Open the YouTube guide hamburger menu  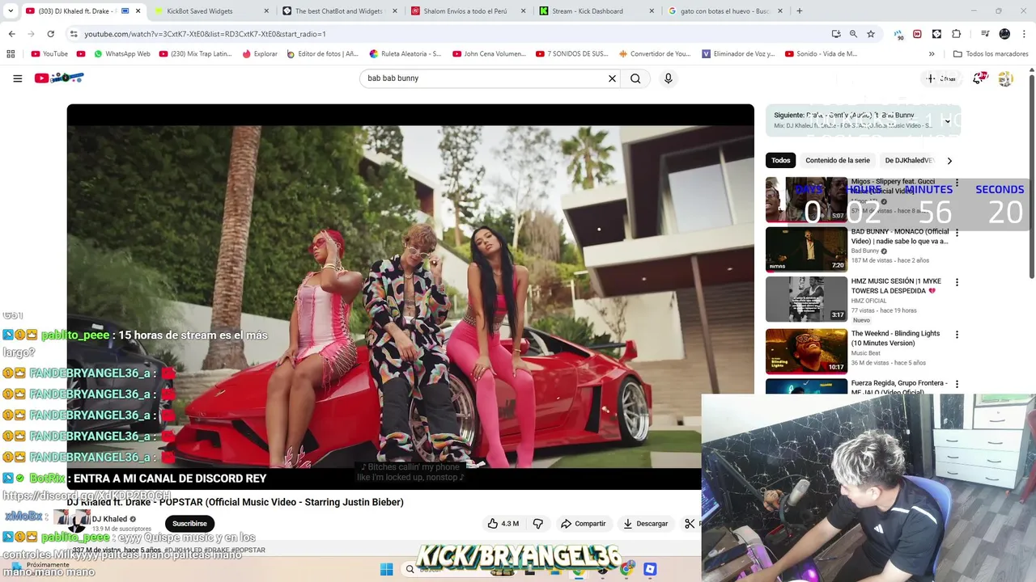click(x=17, y=78)
